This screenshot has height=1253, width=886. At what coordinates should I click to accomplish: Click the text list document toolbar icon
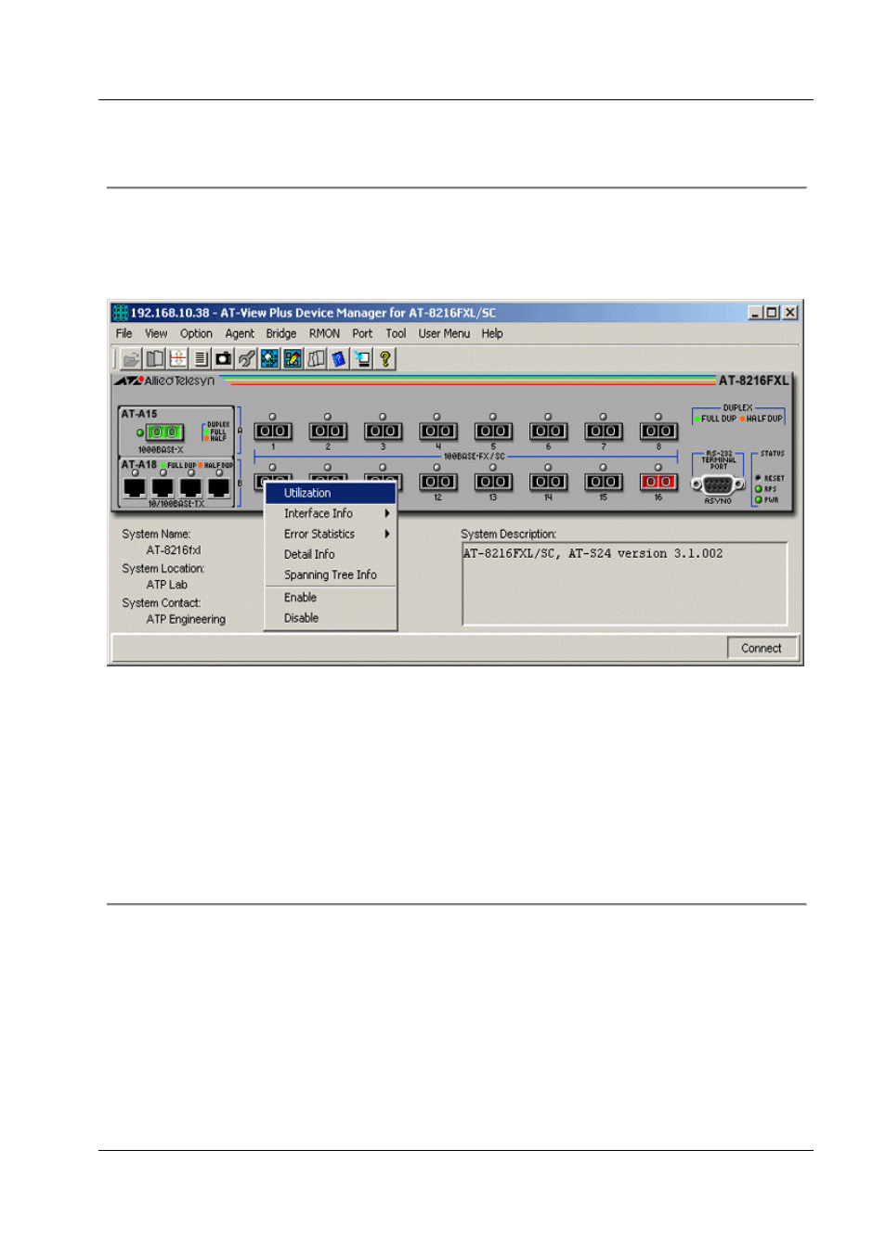pyautogui.click(x=201, y=358)
